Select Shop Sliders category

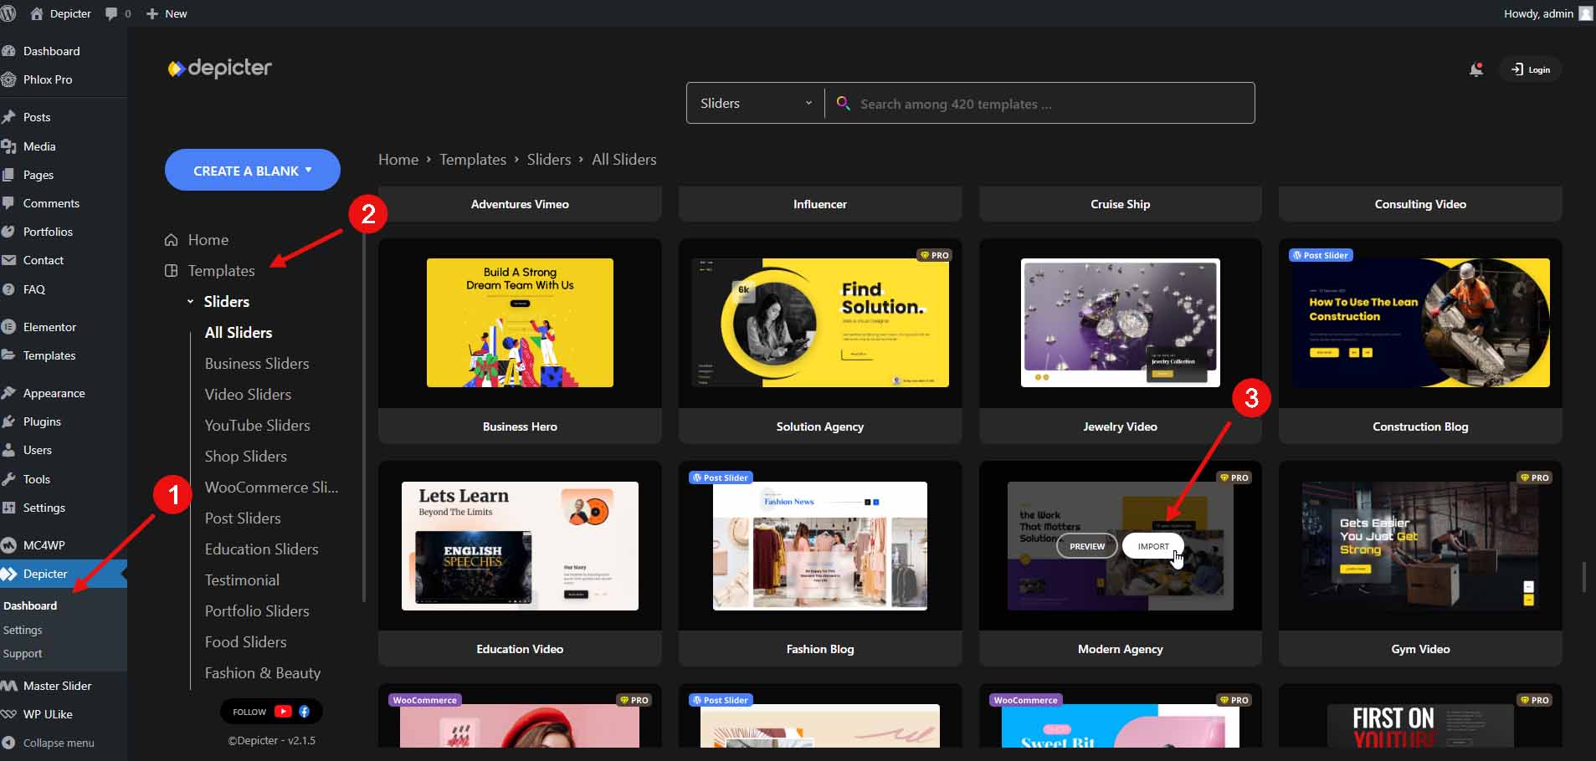(x=245, y=456)
